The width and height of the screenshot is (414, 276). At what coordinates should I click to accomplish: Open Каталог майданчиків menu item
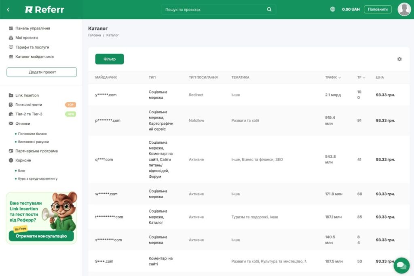click(34, 56)
